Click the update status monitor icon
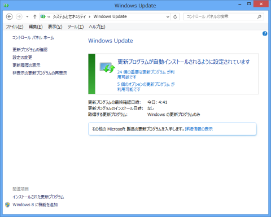The height and width of the screenshot is (217, 271). (x=107, y=68)
